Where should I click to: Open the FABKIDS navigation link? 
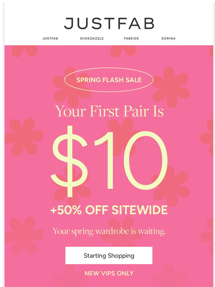pyautogui.click(x=131, y=39)
